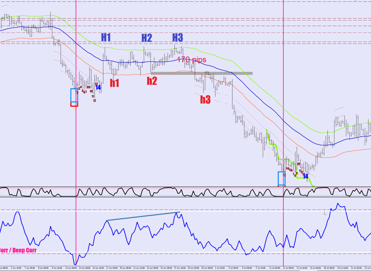Click the red h2 label
Viewport: 371px width, 271px height.
pos(152,81)
